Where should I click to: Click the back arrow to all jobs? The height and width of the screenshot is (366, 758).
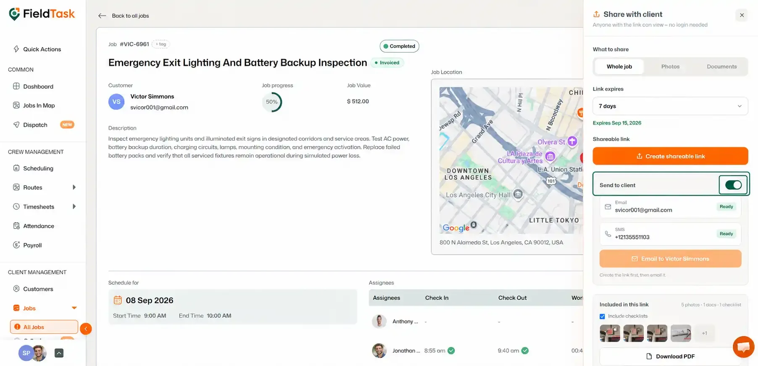102,16
